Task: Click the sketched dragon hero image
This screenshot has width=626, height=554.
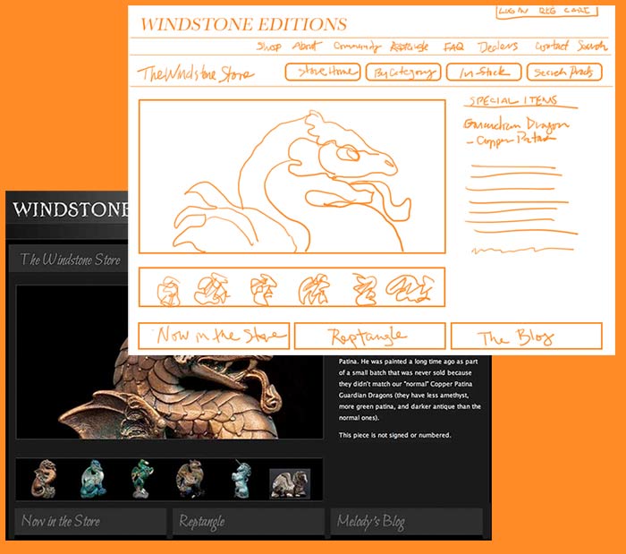Action: coord(292,176)
